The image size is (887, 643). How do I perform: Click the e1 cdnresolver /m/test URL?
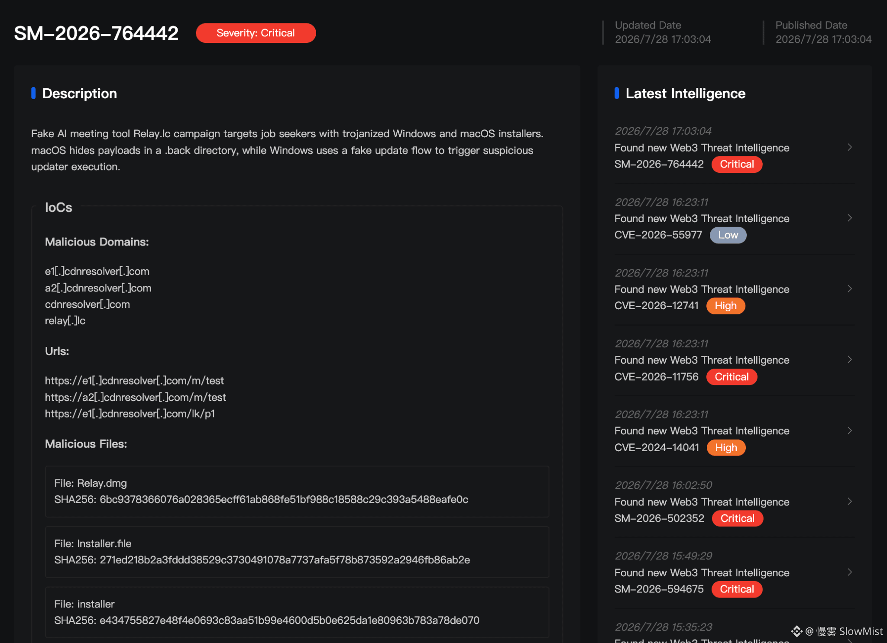click(x=134, y=381)
